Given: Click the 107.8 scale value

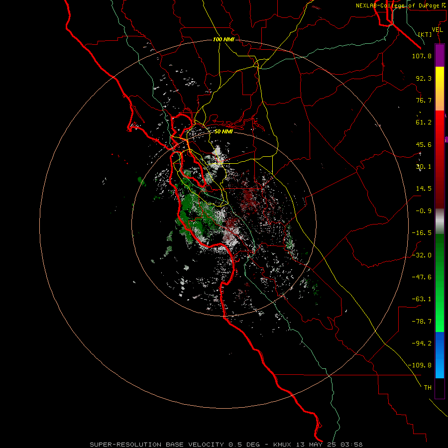Looking at the screenshot, I should click(422, 56).
